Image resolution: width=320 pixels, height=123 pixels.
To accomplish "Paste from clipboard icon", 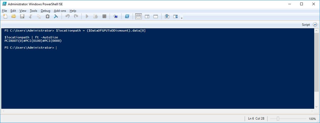I will (48, 16).
